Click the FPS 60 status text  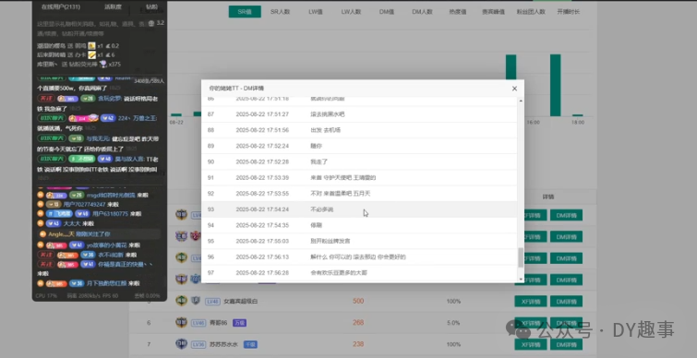[110, 296]
